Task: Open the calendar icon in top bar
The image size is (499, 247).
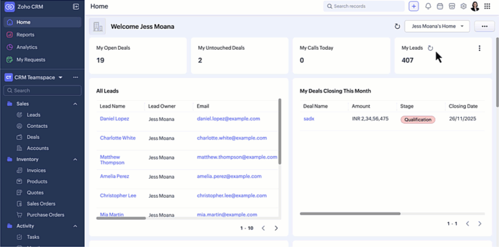Action: click(440, 6)
